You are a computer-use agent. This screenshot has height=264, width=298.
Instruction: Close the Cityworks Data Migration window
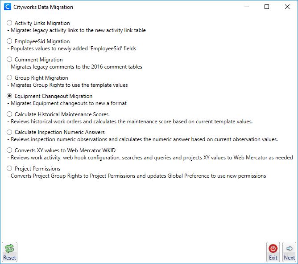coord(287,7)
